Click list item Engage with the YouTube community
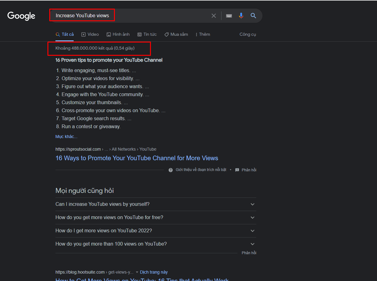The height and width of the screenshot is (281, 377). click(105, 95)
